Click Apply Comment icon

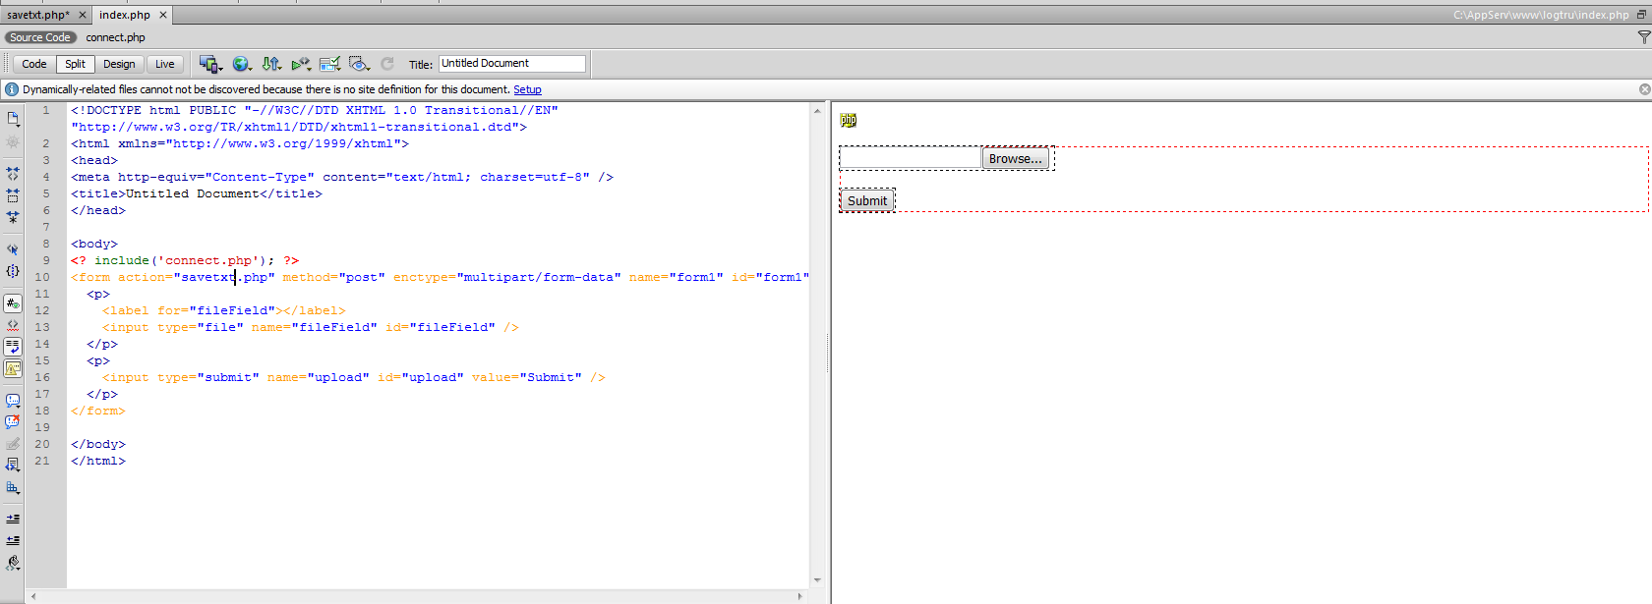13,401
